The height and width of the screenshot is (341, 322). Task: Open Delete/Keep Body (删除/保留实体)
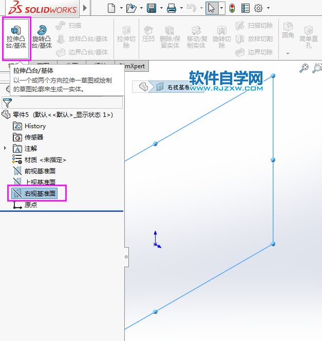169,37
